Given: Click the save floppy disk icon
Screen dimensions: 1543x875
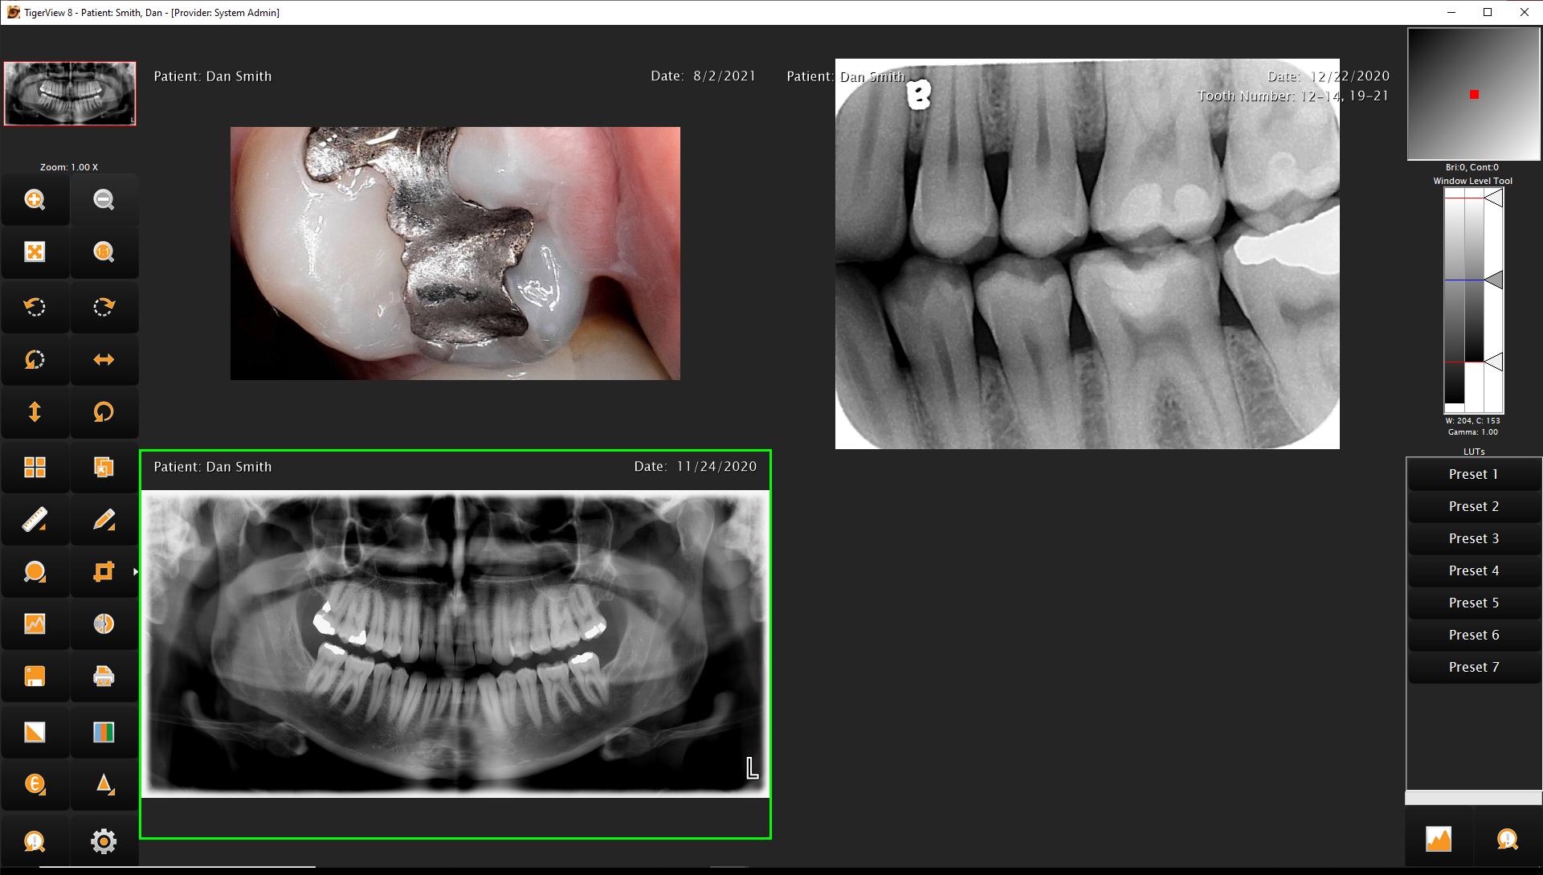Looking at the screenshot, I should tap(35, 677).
